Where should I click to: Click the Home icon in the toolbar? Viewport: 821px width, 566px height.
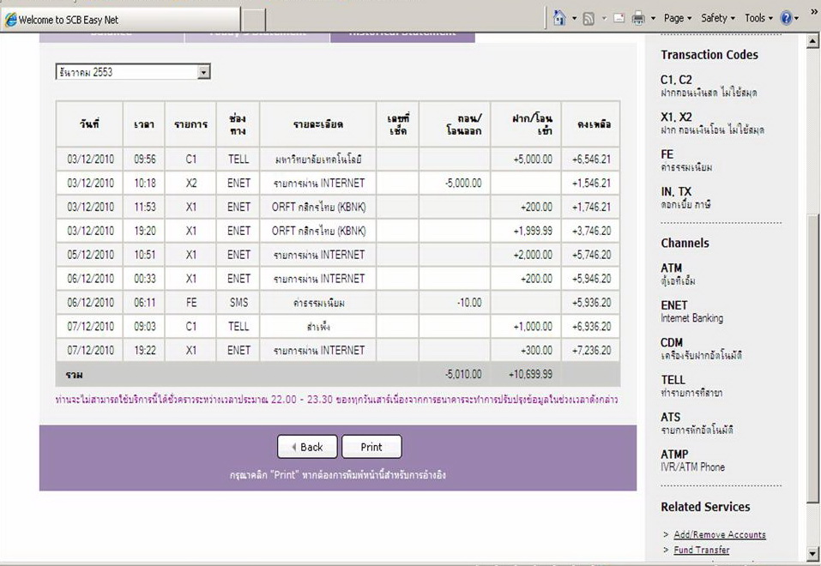(559, 18)
